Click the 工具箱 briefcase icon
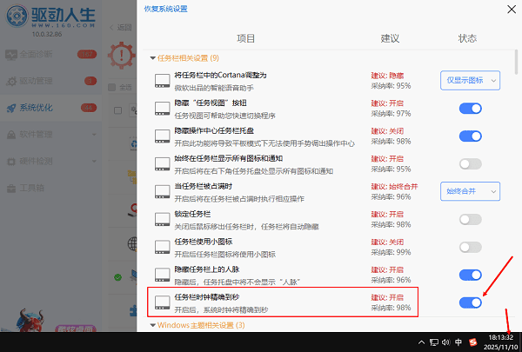The width and height of the screenshot is (522, 352). click(x=11, y=189)
